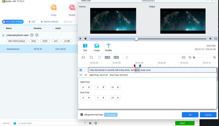Click OK to confirm video edits

pos(190,115)
